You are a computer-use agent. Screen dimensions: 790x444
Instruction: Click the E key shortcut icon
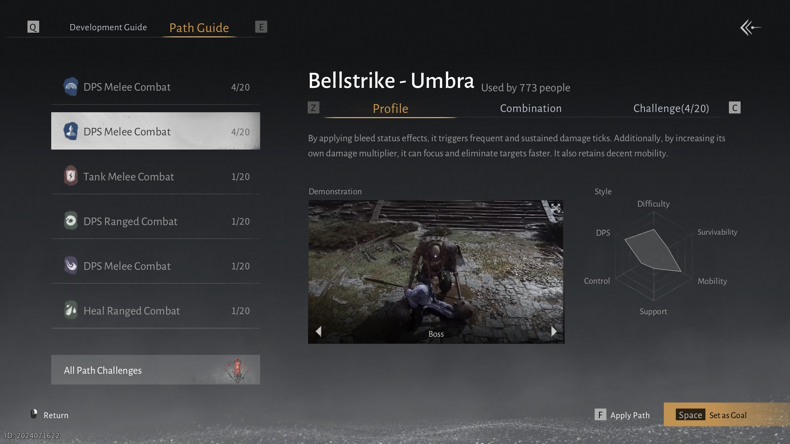[x=261, y=27]
